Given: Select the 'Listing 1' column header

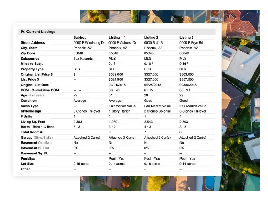Looking at the screenshot, I should pos(116,37).
